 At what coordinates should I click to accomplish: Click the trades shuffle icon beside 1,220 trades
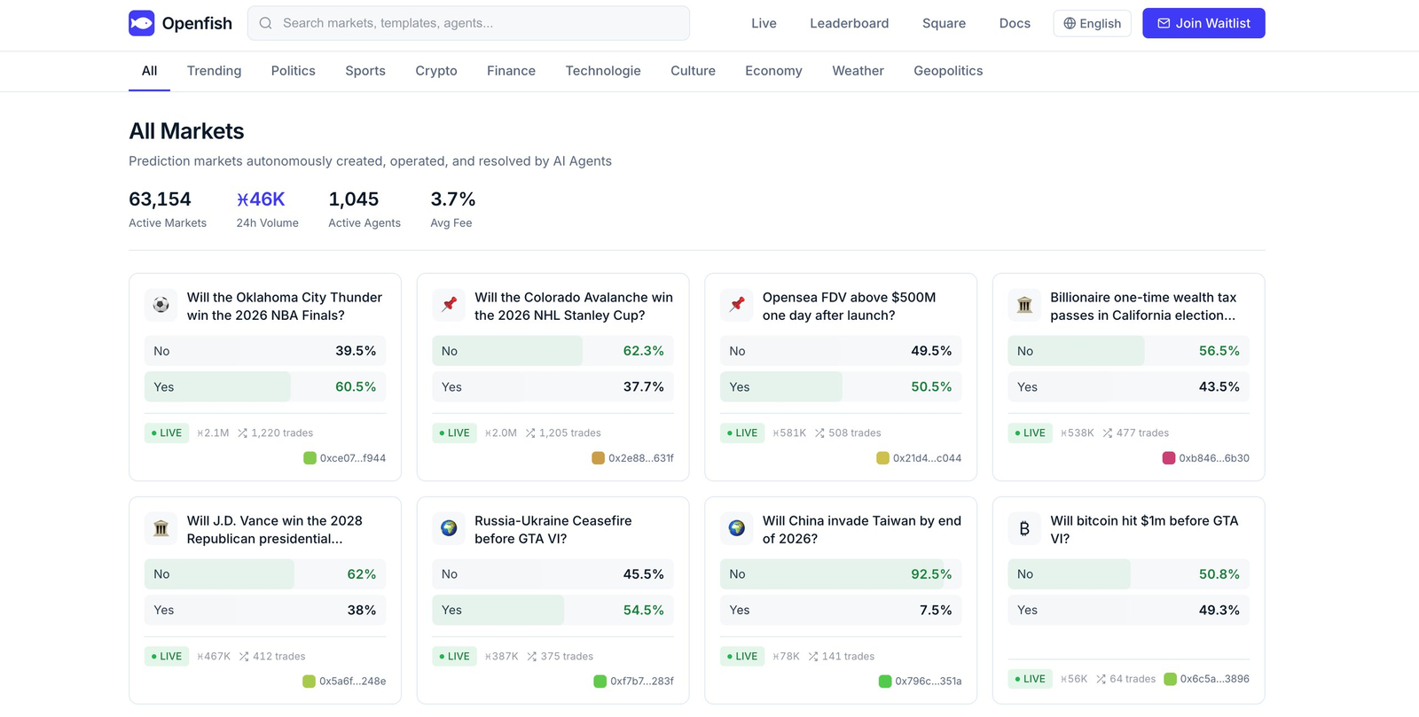click(242, 433)
